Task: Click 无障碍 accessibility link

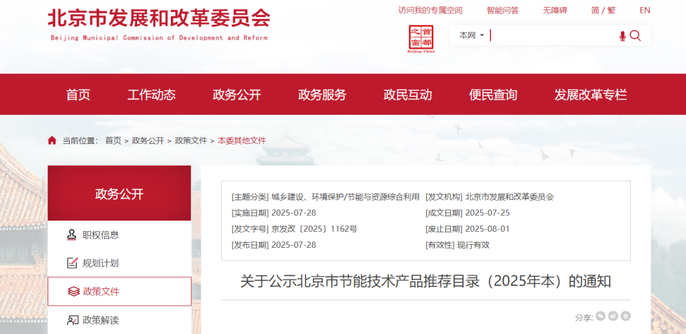Action: click(x=555, y=10)
